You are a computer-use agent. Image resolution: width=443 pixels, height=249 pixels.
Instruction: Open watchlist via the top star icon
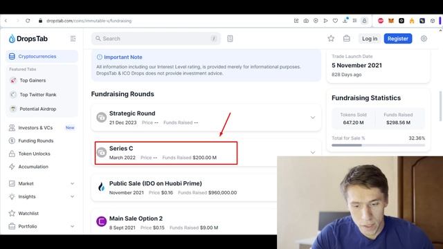(331, 39)
